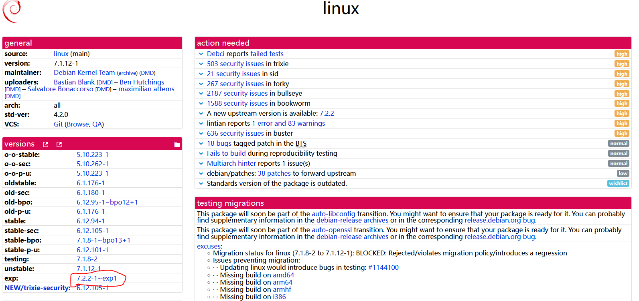The image size is (639, 301).
Task: Open bug #1144100 link
Action: coord(383,267)
